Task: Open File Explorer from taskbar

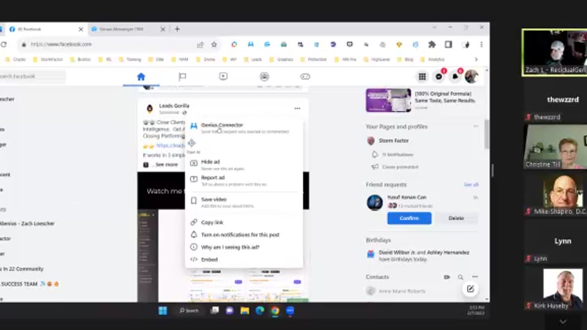Action: (x=245, y=311)
